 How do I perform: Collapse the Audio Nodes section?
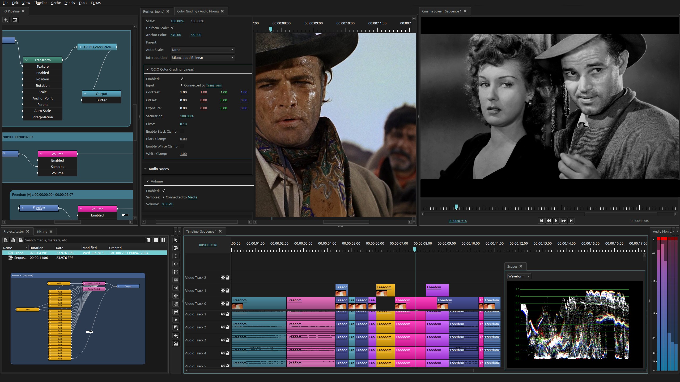(146, 169)
